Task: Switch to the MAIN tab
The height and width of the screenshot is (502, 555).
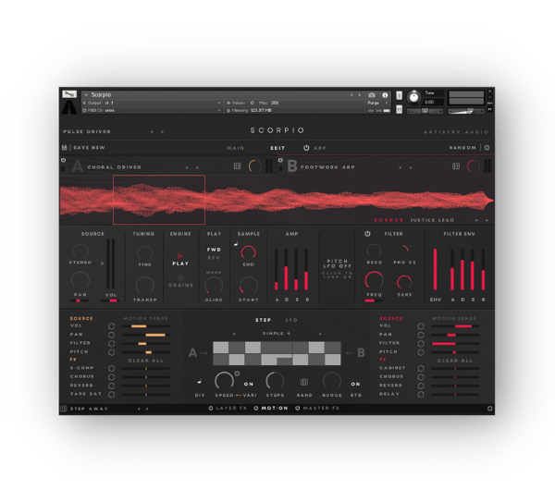Action: tap(237, 147)
